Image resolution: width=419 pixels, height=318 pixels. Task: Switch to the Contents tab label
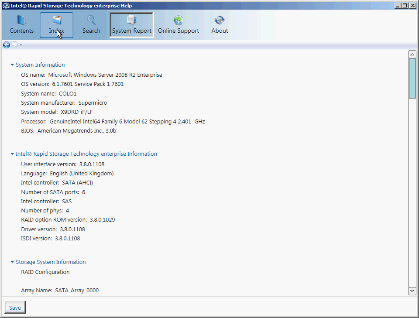22,31
